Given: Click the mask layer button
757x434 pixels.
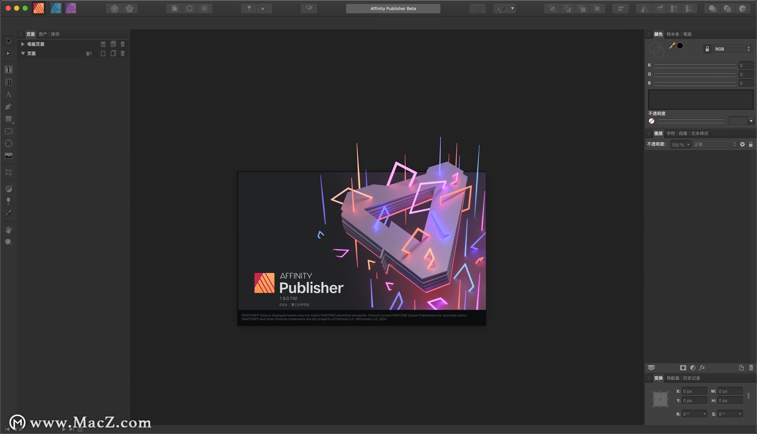Looking at the screenshot, I should [x=683, y=368].
